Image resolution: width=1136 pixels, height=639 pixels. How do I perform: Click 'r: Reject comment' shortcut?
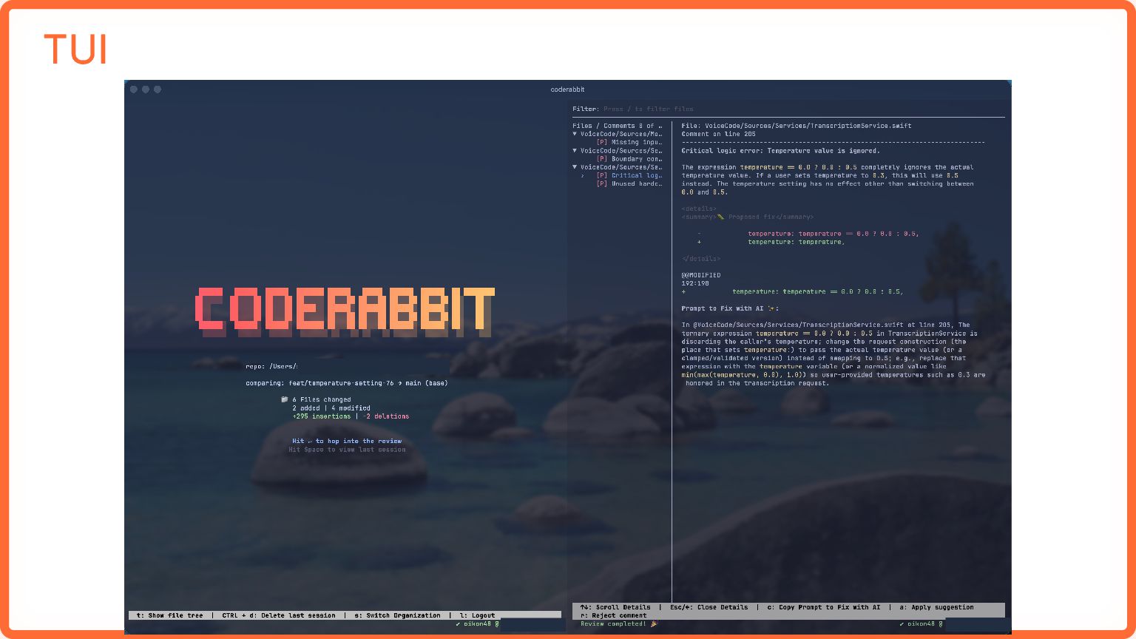click(614, 615)
